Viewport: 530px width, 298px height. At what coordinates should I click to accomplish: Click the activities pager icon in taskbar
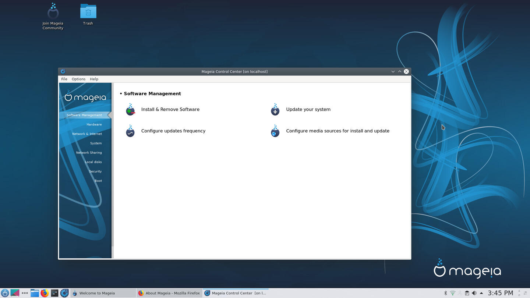click(15, 293)
